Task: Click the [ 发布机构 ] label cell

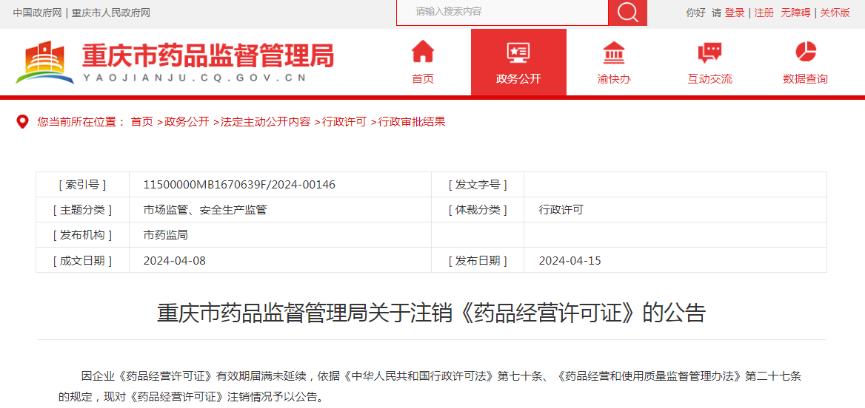Action: coord(82,235)
